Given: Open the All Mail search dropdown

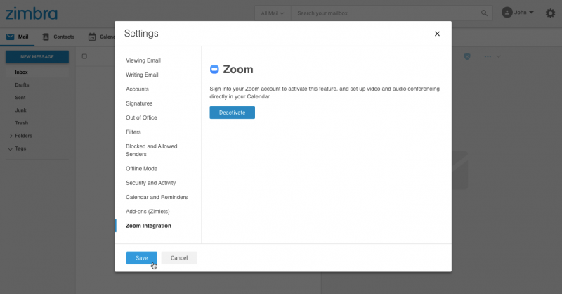Looking at the screenshot, I should (x=273, y=13).
